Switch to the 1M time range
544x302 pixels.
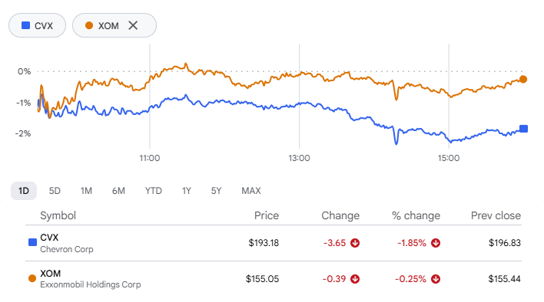coord(86,191)
